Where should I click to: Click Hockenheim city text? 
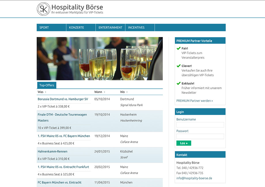[x=128, y=115]
